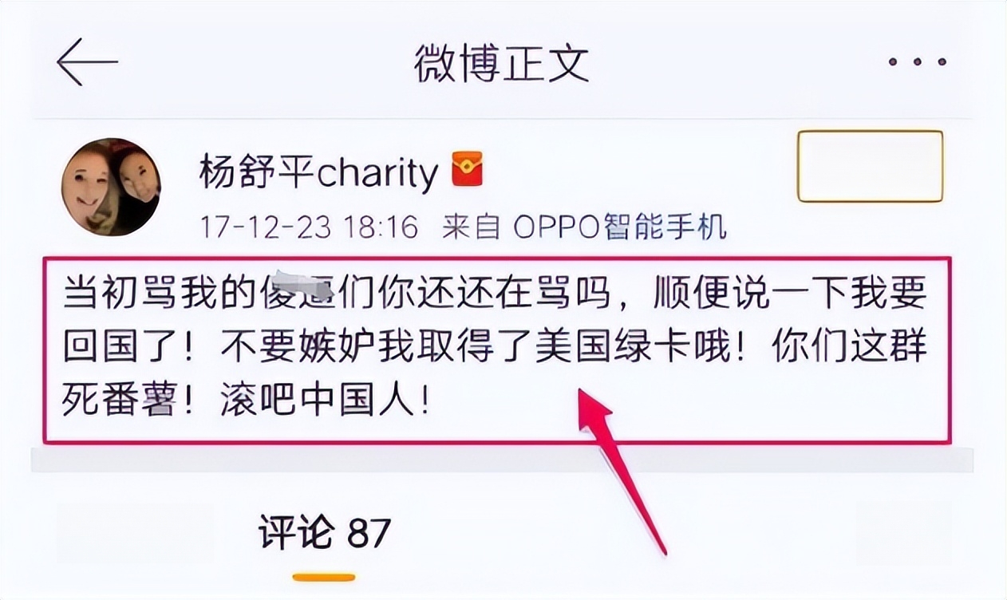Image resolution: width=1007 pixels, height=600 pixels.
Task: Tap the comment count 87
Action: click(369, 532)
